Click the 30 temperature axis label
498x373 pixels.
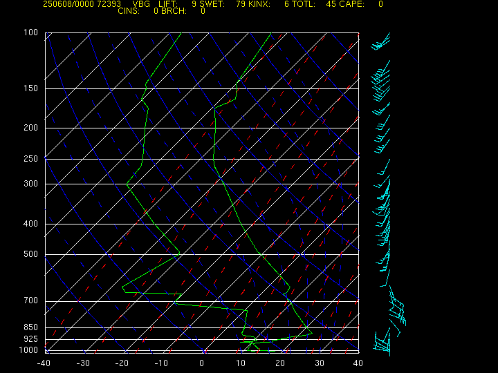[x=320, y=363]
